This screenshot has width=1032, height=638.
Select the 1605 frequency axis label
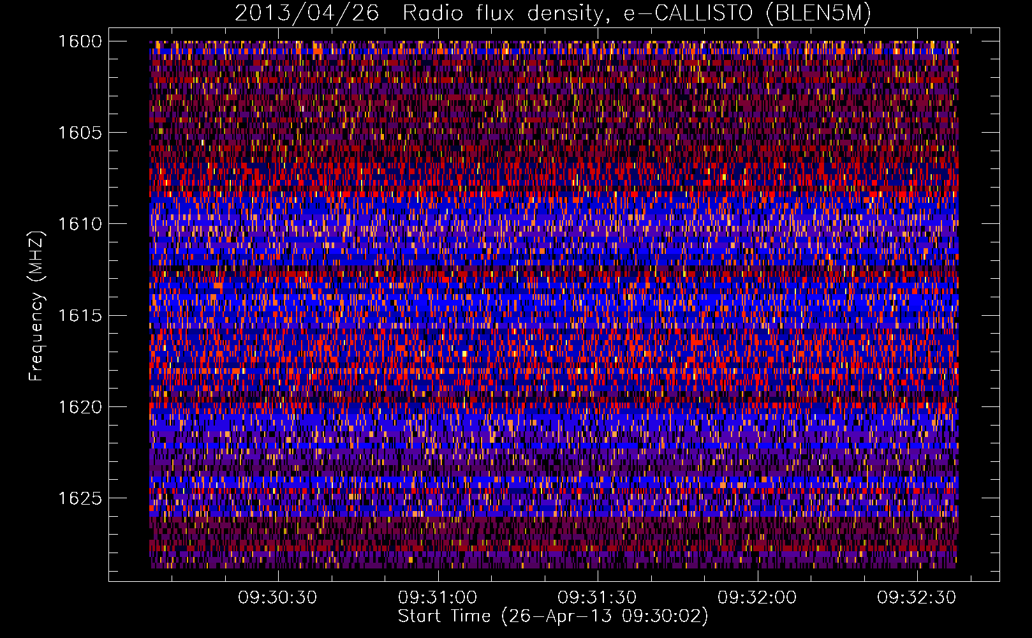[x=80, y=133]
